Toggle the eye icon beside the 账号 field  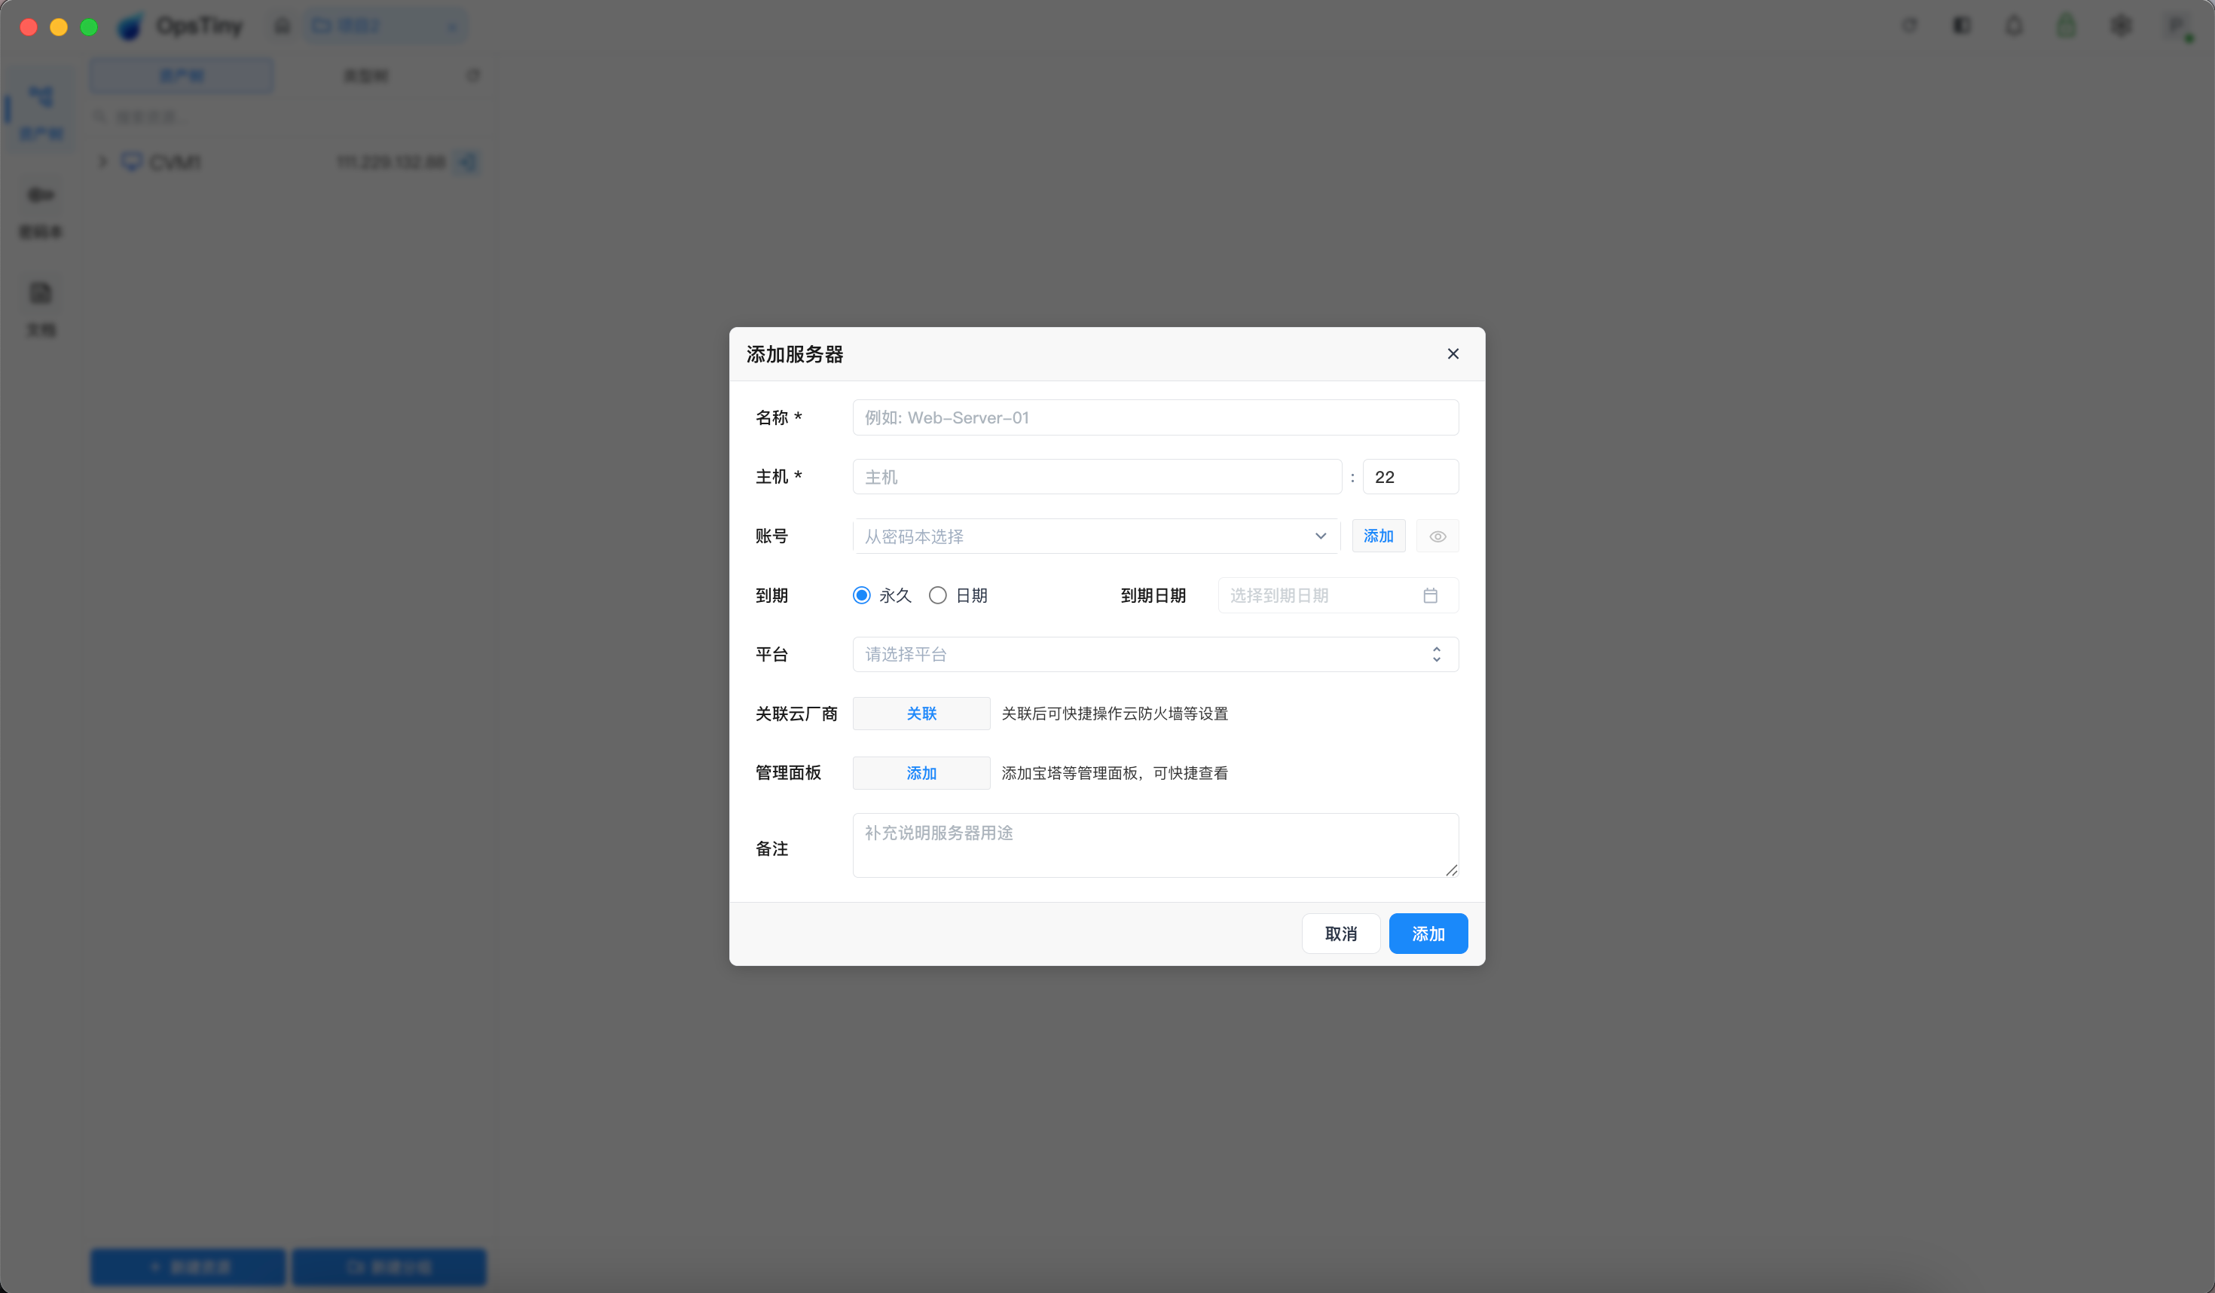[1437, 536]
